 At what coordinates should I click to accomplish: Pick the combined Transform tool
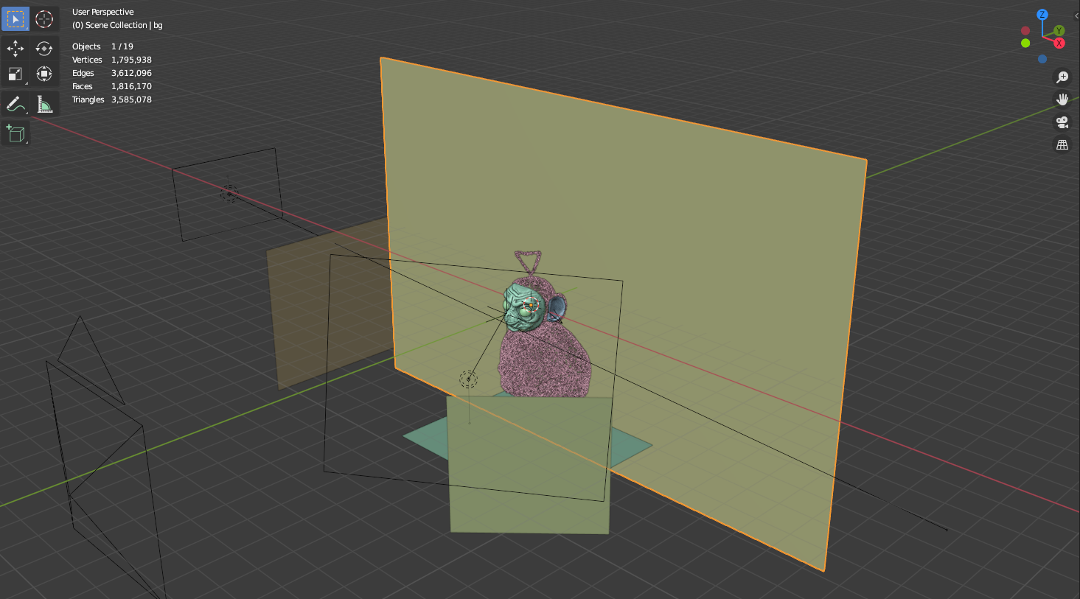pos(44,74)
